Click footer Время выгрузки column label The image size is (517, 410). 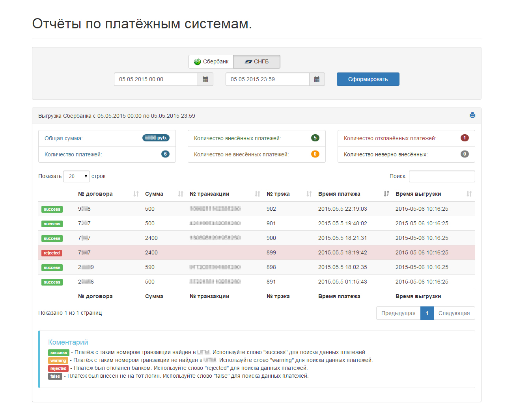[418, 296]
